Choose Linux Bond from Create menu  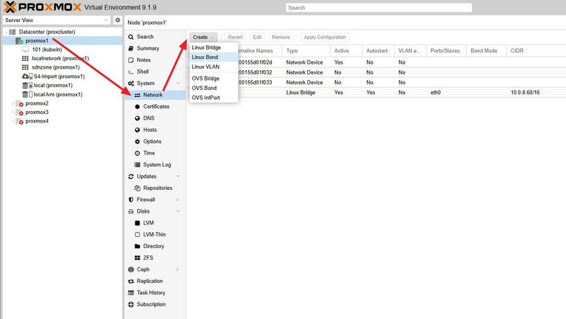coord(214,57)
